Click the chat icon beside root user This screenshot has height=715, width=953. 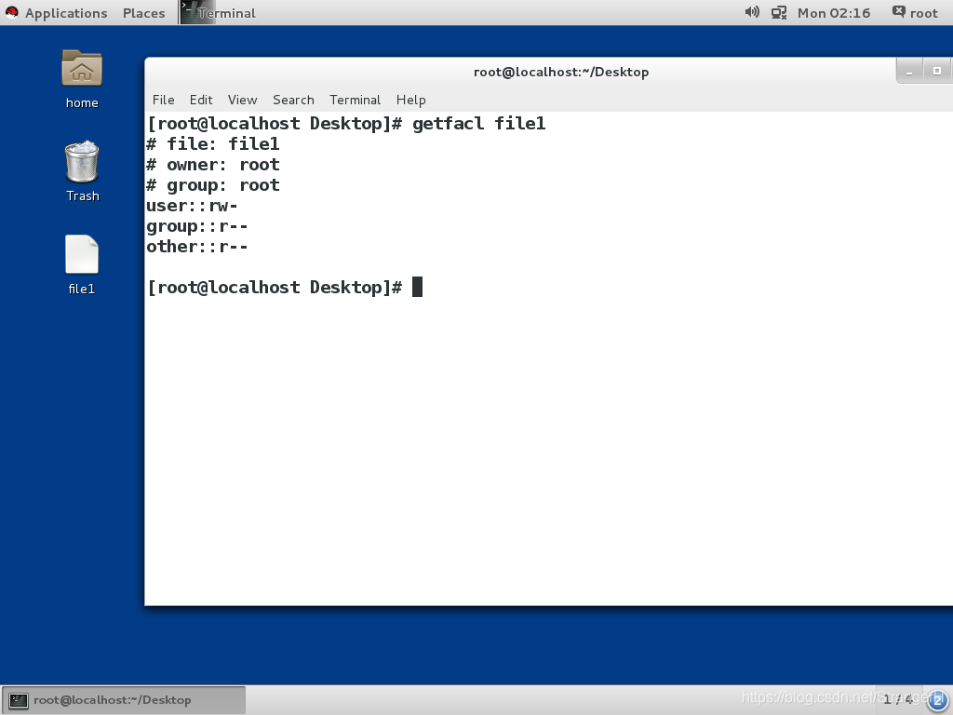[898, 11]
